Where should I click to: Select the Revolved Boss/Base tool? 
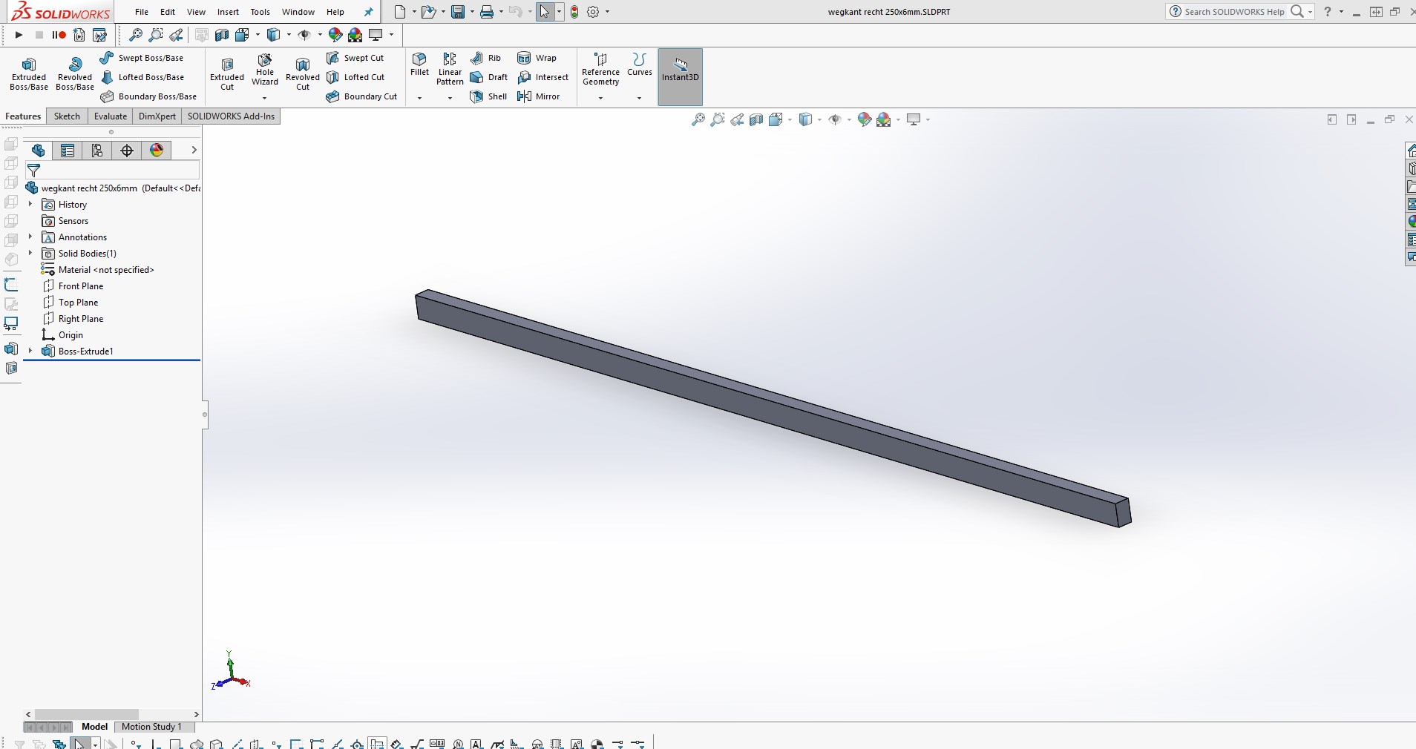[x=75, y=74]
